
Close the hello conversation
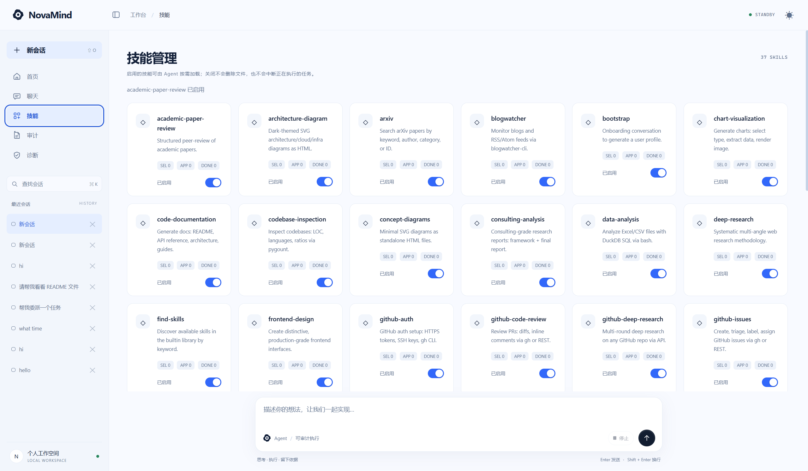tap(92, 370)
